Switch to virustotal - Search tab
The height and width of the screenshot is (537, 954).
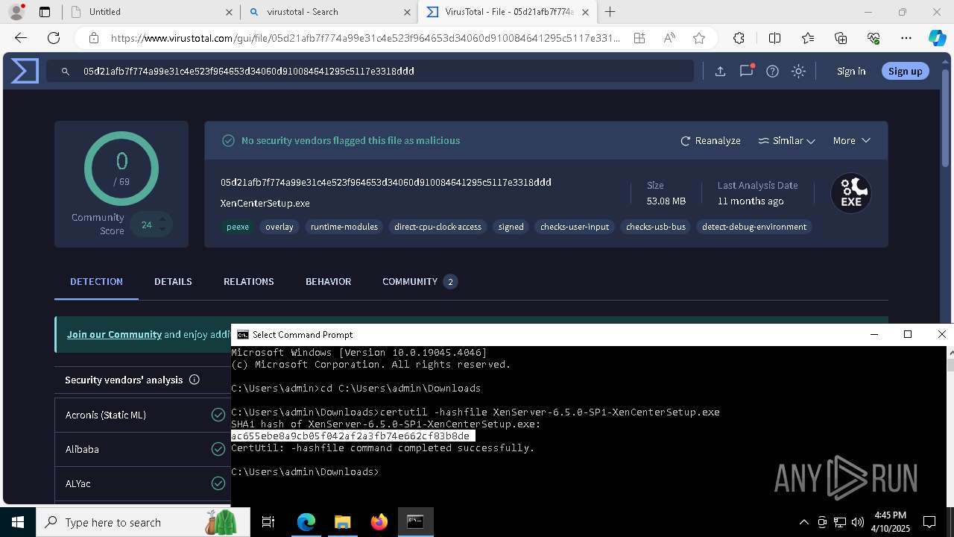[x=329, y=12]
